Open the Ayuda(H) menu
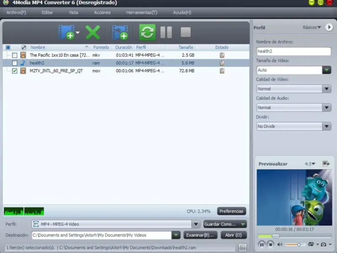Viewport: 337px width, 253px height. pyautogui.click(x=182, y=13)
